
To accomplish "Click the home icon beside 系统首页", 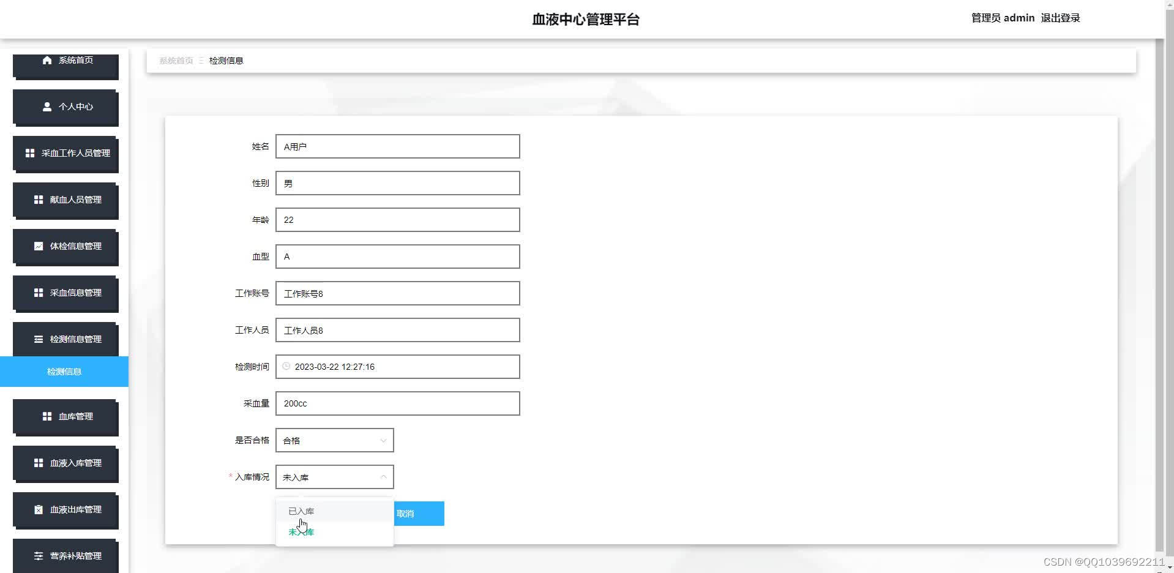I will [47, 60].
